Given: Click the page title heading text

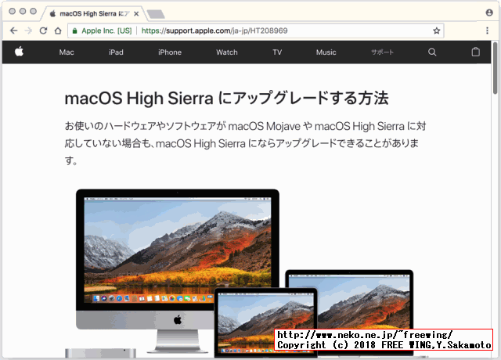Looking at the screenshot, I should (x=226, y=98).
